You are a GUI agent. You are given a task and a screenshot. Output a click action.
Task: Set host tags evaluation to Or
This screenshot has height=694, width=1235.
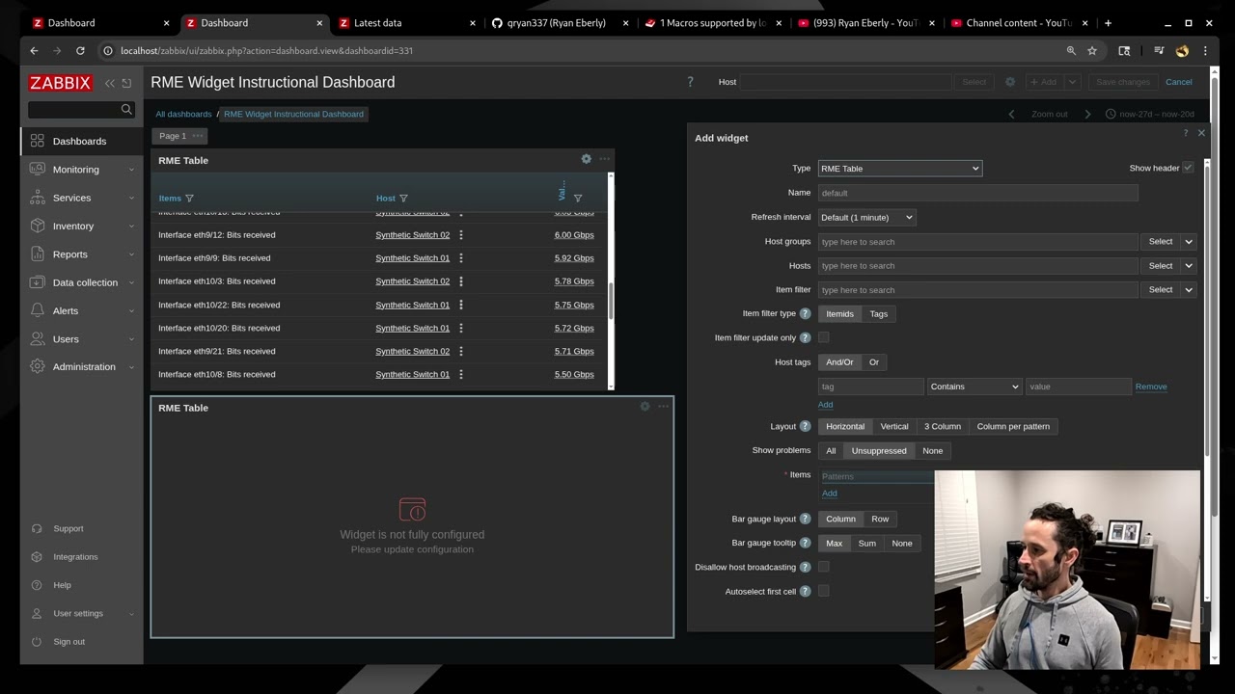pyautogui.click(x=874, y=362)
